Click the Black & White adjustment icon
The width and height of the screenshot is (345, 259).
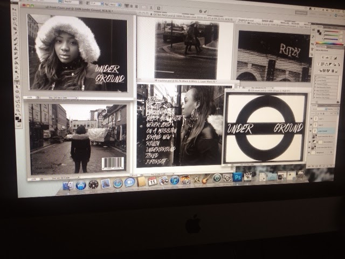point(330,64)
